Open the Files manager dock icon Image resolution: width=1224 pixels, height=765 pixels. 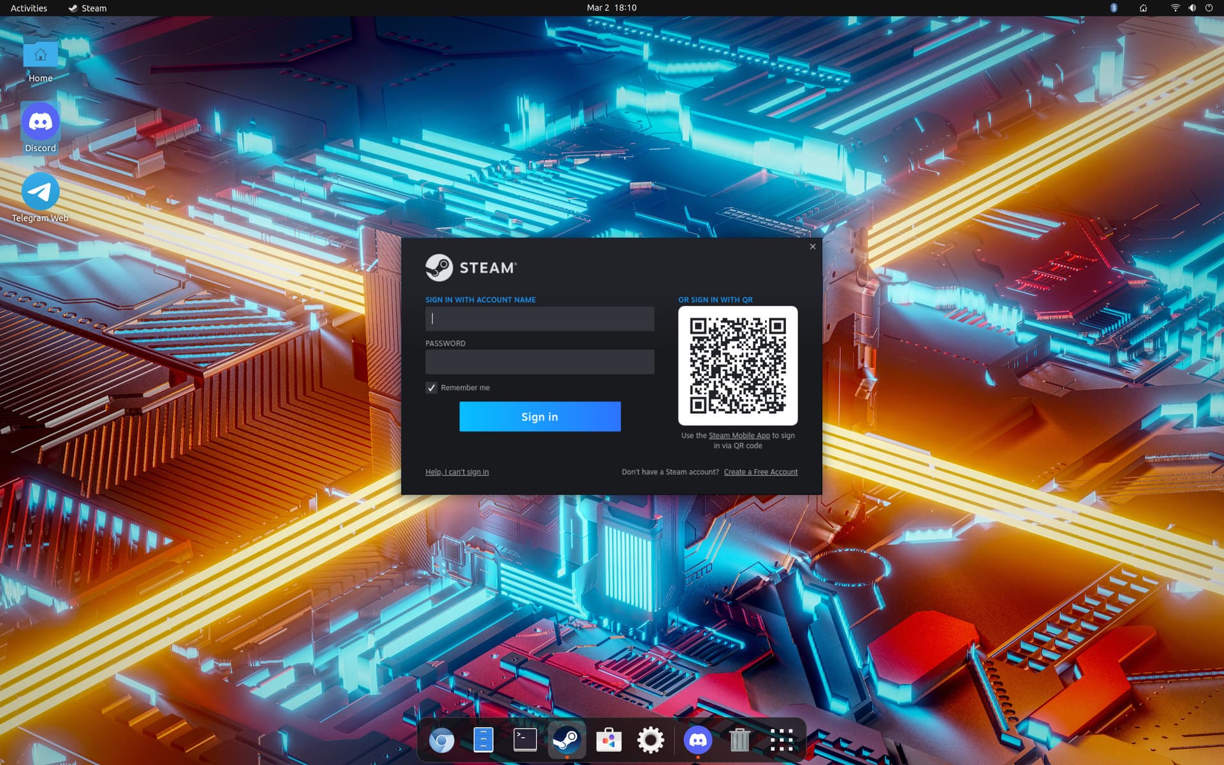483,740
